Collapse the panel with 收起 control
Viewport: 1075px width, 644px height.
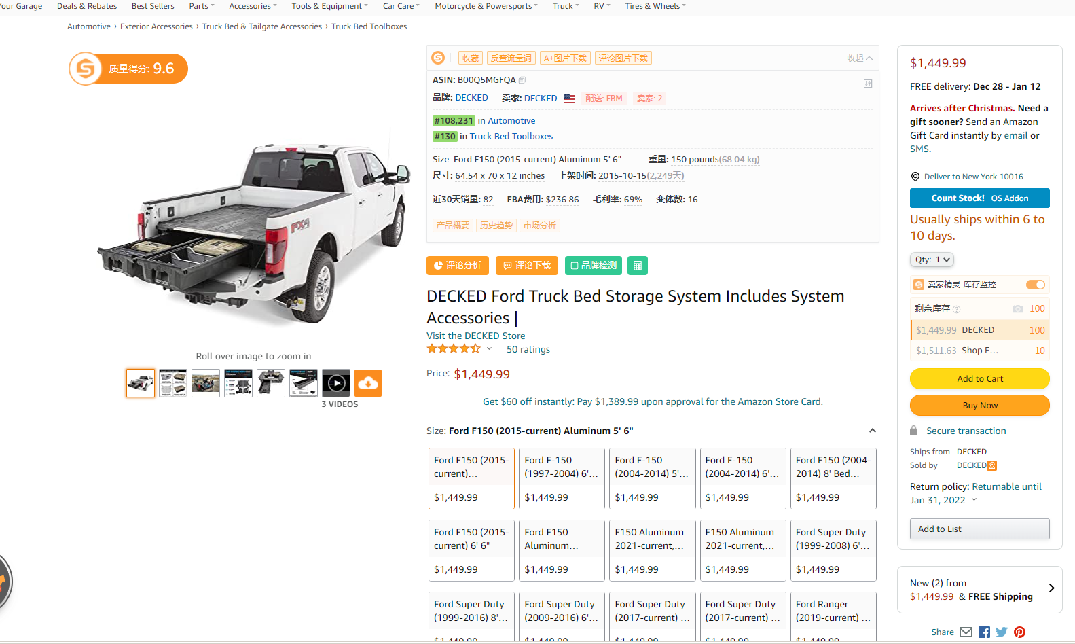pyautogui.click(x=859, y=58)
